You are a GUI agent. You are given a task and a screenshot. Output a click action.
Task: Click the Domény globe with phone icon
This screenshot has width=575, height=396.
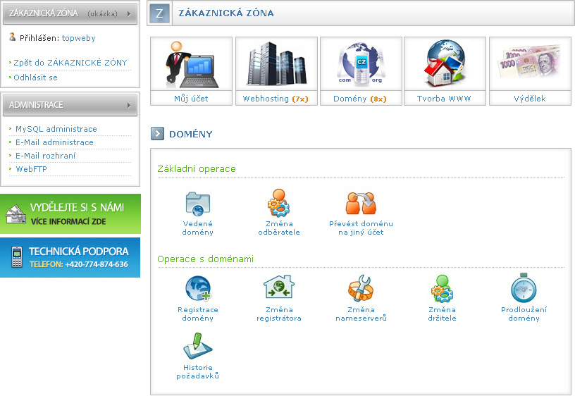point(361,64)
